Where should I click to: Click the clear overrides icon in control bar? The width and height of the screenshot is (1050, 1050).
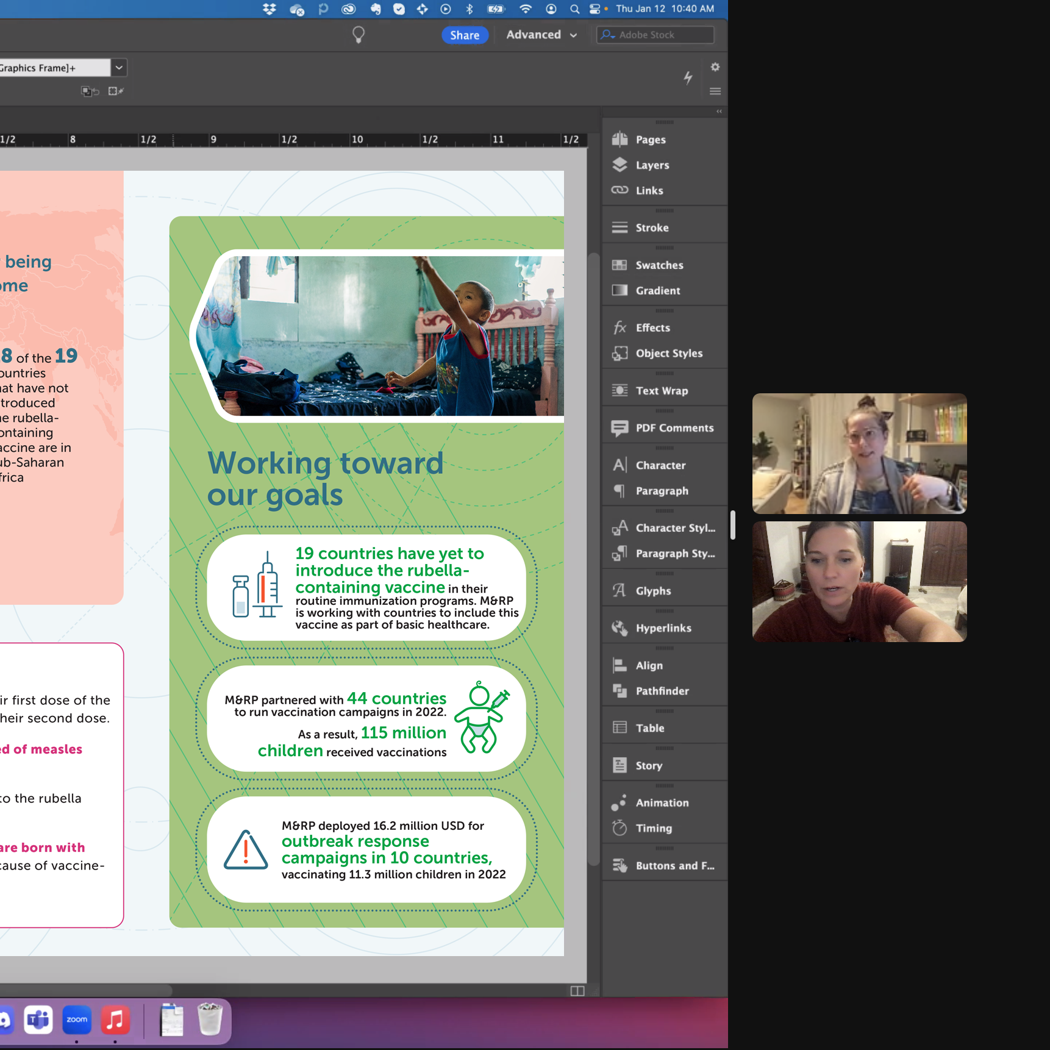pos(90,91)
